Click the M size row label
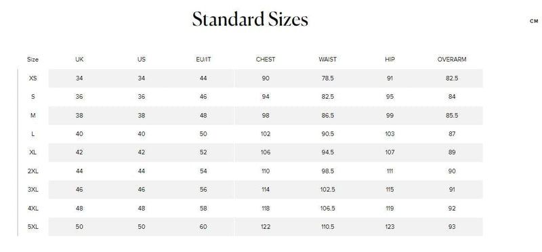 click(33, 115)
